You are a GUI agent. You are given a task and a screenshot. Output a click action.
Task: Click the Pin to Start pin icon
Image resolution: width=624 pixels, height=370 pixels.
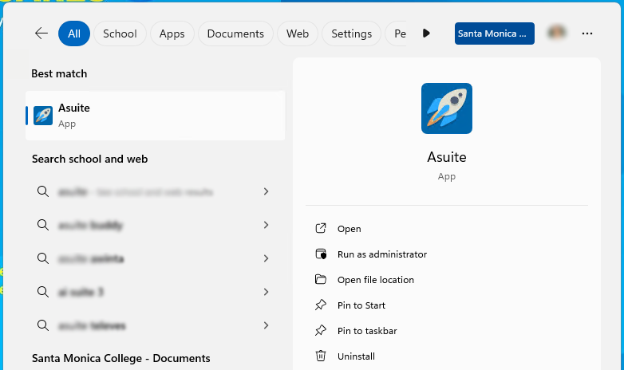click(321, 305)
